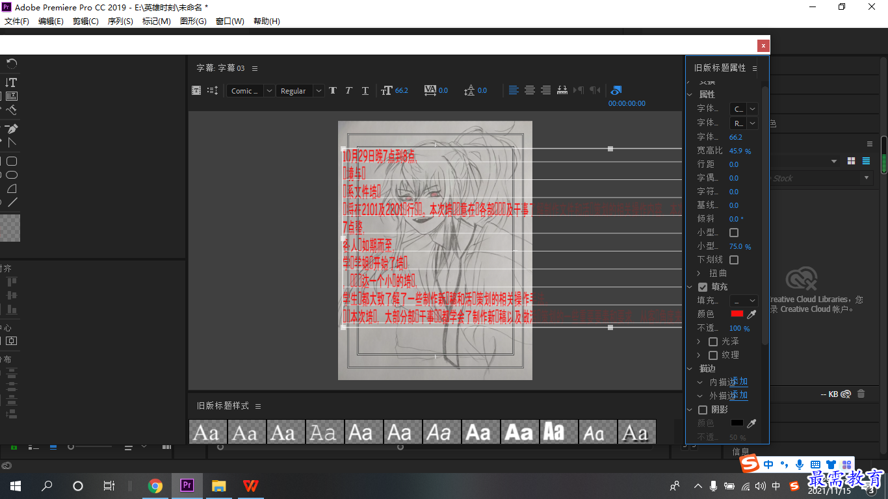Select the line tool

pos(11,202)
